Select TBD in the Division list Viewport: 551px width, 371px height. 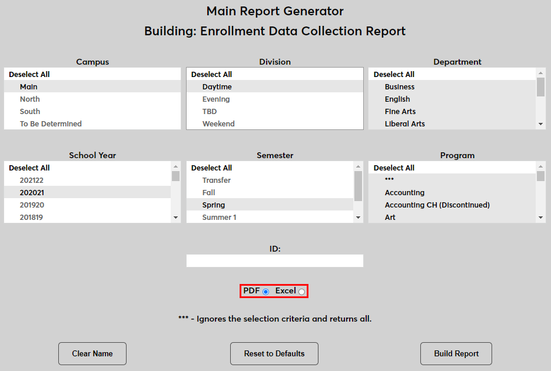pos(275,111)
